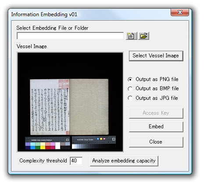Focus the Complexity threshold value field

coord(76,161)
